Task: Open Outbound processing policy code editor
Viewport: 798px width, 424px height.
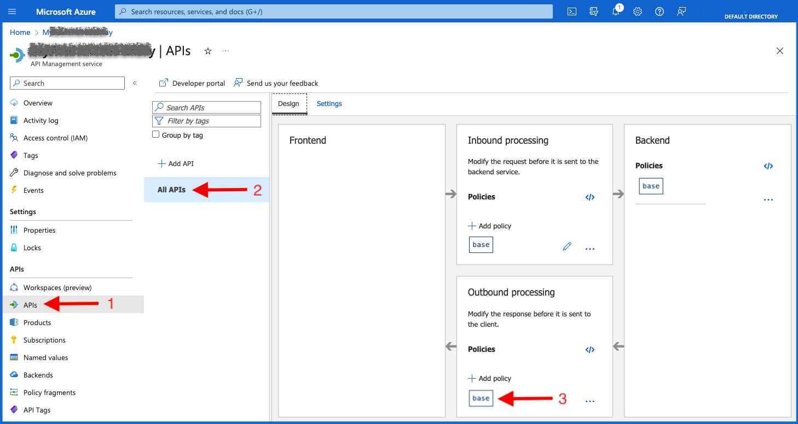Action: pyautogui.click(x=590, y=350)
